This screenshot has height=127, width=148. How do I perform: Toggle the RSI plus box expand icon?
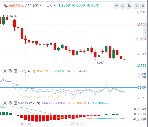(15, 71)
